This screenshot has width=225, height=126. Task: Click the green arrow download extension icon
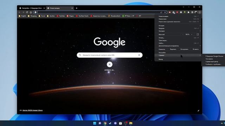point(185,12)
